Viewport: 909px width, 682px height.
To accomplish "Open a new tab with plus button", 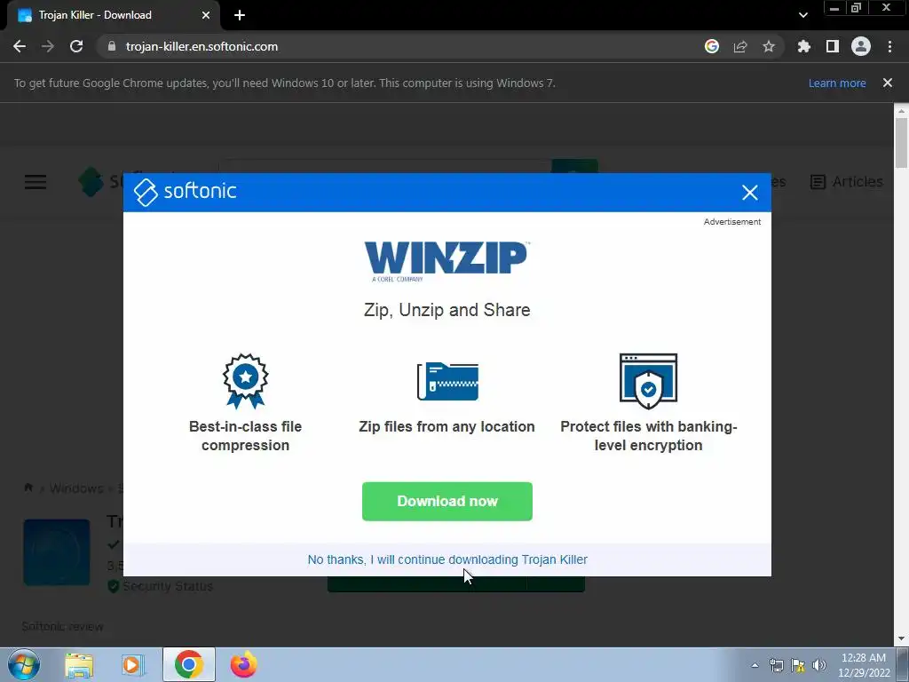I will [240, 15].
